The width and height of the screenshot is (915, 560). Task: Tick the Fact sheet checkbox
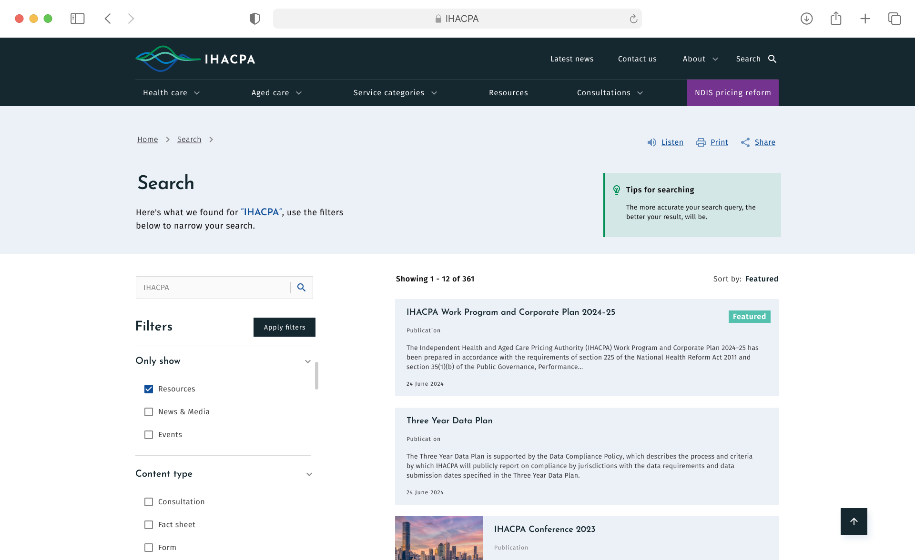(x=149, y=525)
